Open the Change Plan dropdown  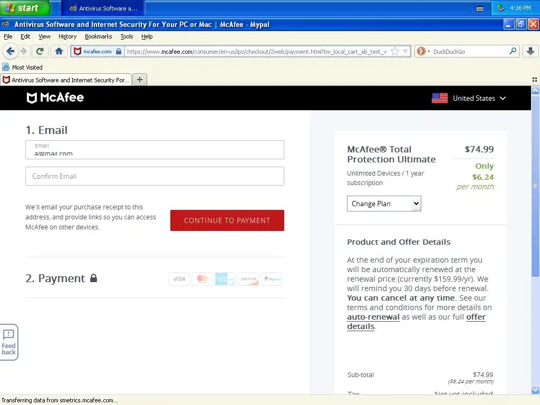384,204
